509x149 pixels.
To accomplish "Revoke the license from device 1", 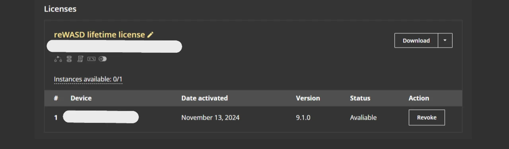I will click(x=427, y=118).
